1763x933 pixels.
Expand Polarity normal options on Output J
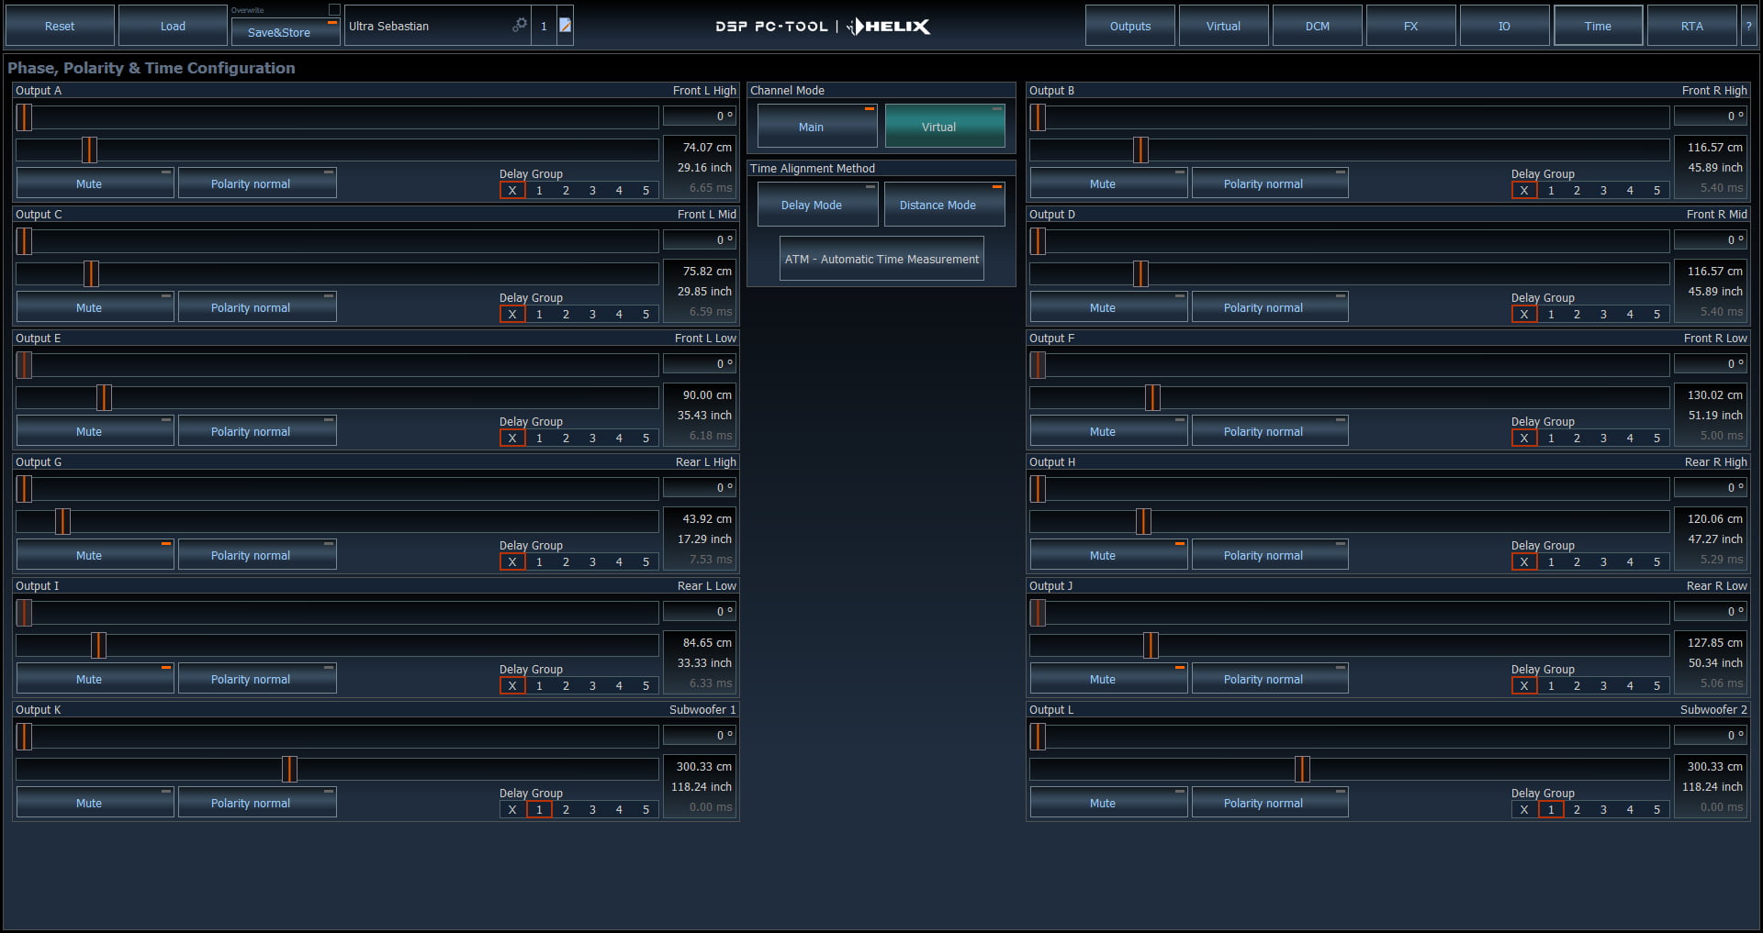tap(1341, 668)
